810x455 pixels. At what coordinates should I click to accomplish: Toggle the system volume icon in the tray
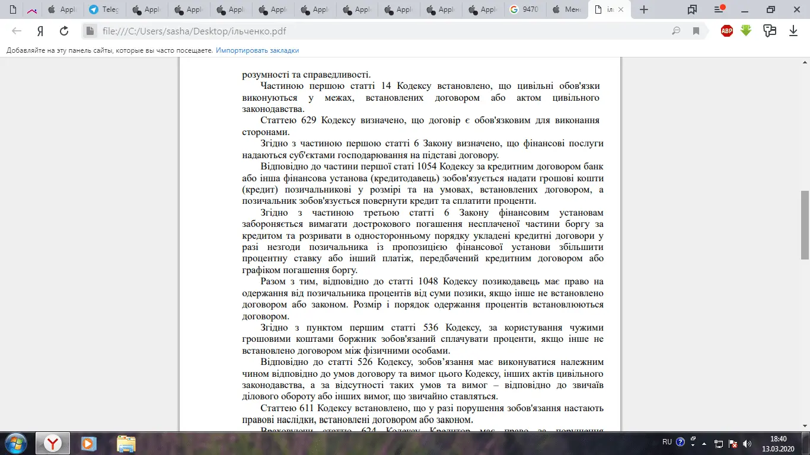[x=747, y=443]
